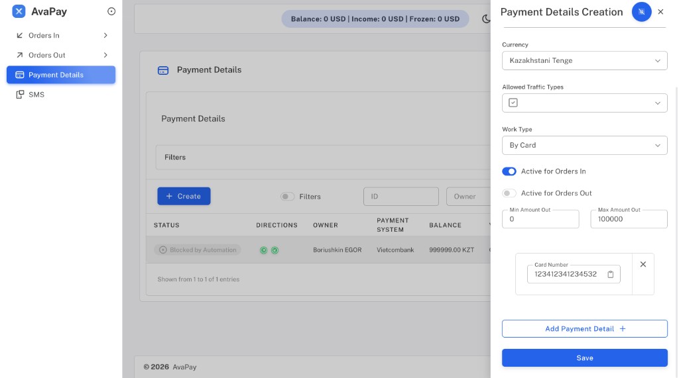Screen dimensions: 679x378
Task: Click the first green direction icon
Action: pyautogui.click(x=263, y=250)
